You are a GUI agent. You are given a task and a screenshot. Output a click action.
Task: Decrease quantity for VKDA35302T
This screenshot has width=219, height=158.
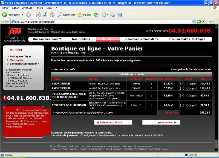pos(186,96)
